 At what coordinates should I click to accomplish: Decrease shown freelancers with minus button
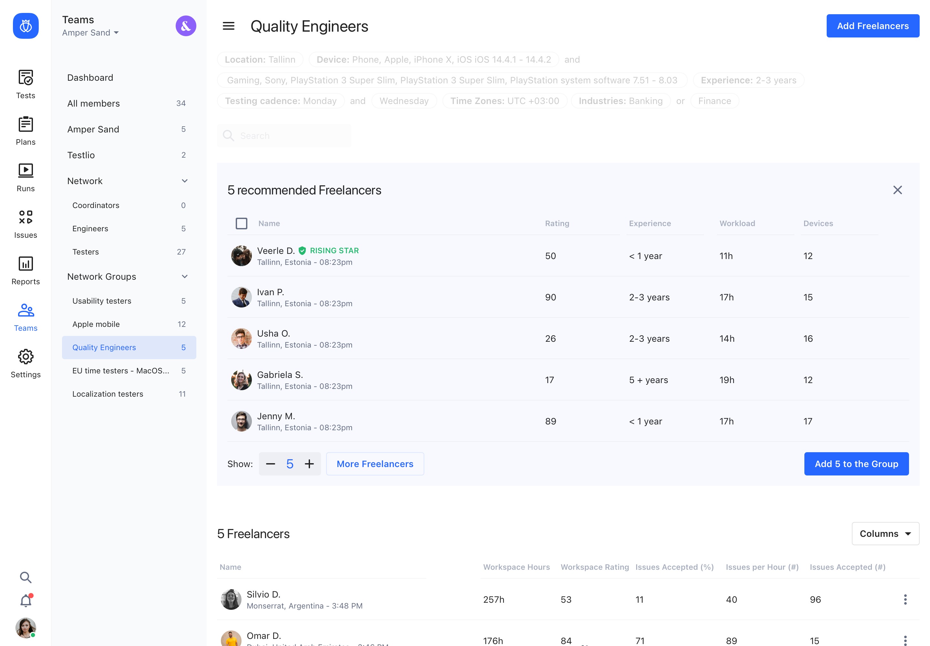coord(270,464)
